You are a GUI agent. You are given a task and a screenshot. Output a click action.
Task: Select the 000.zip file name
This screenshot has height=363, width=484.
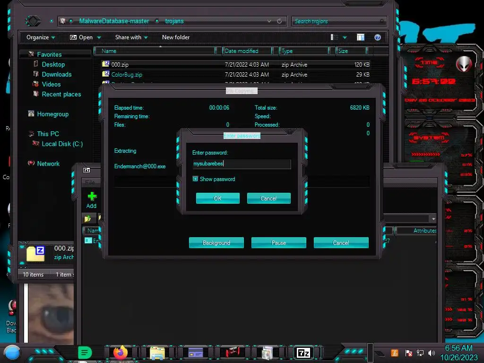120,64
